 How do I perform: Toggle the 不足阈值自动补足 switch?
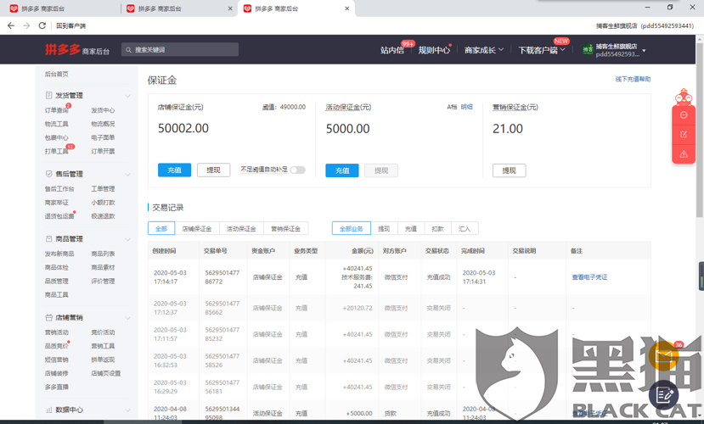coord(298,170)
